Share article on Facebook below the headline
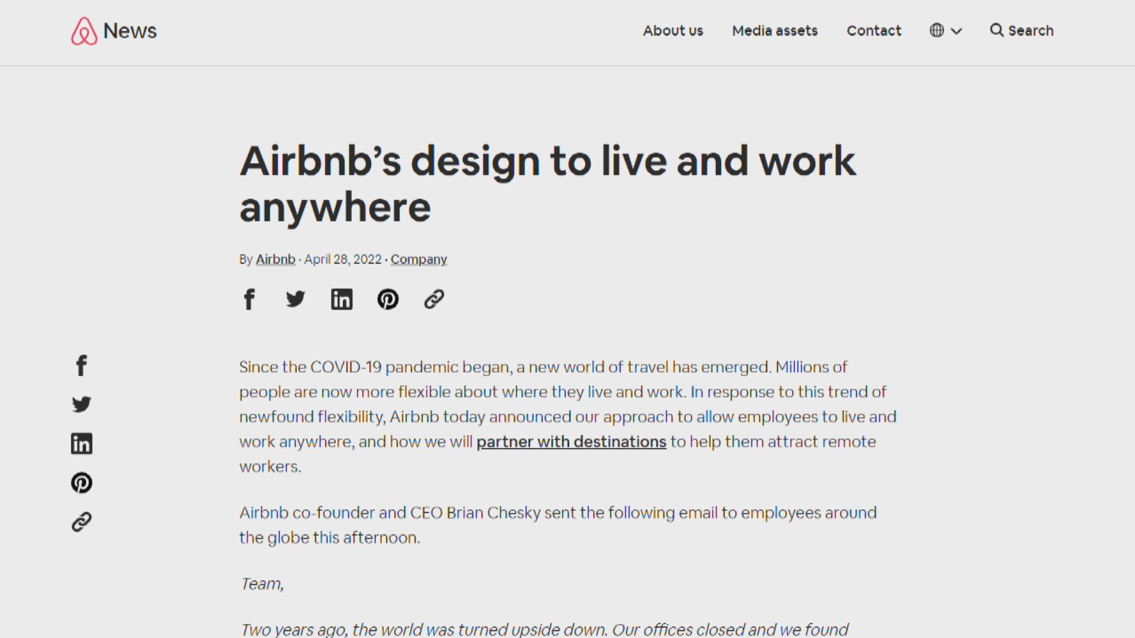 click(249, 299)
